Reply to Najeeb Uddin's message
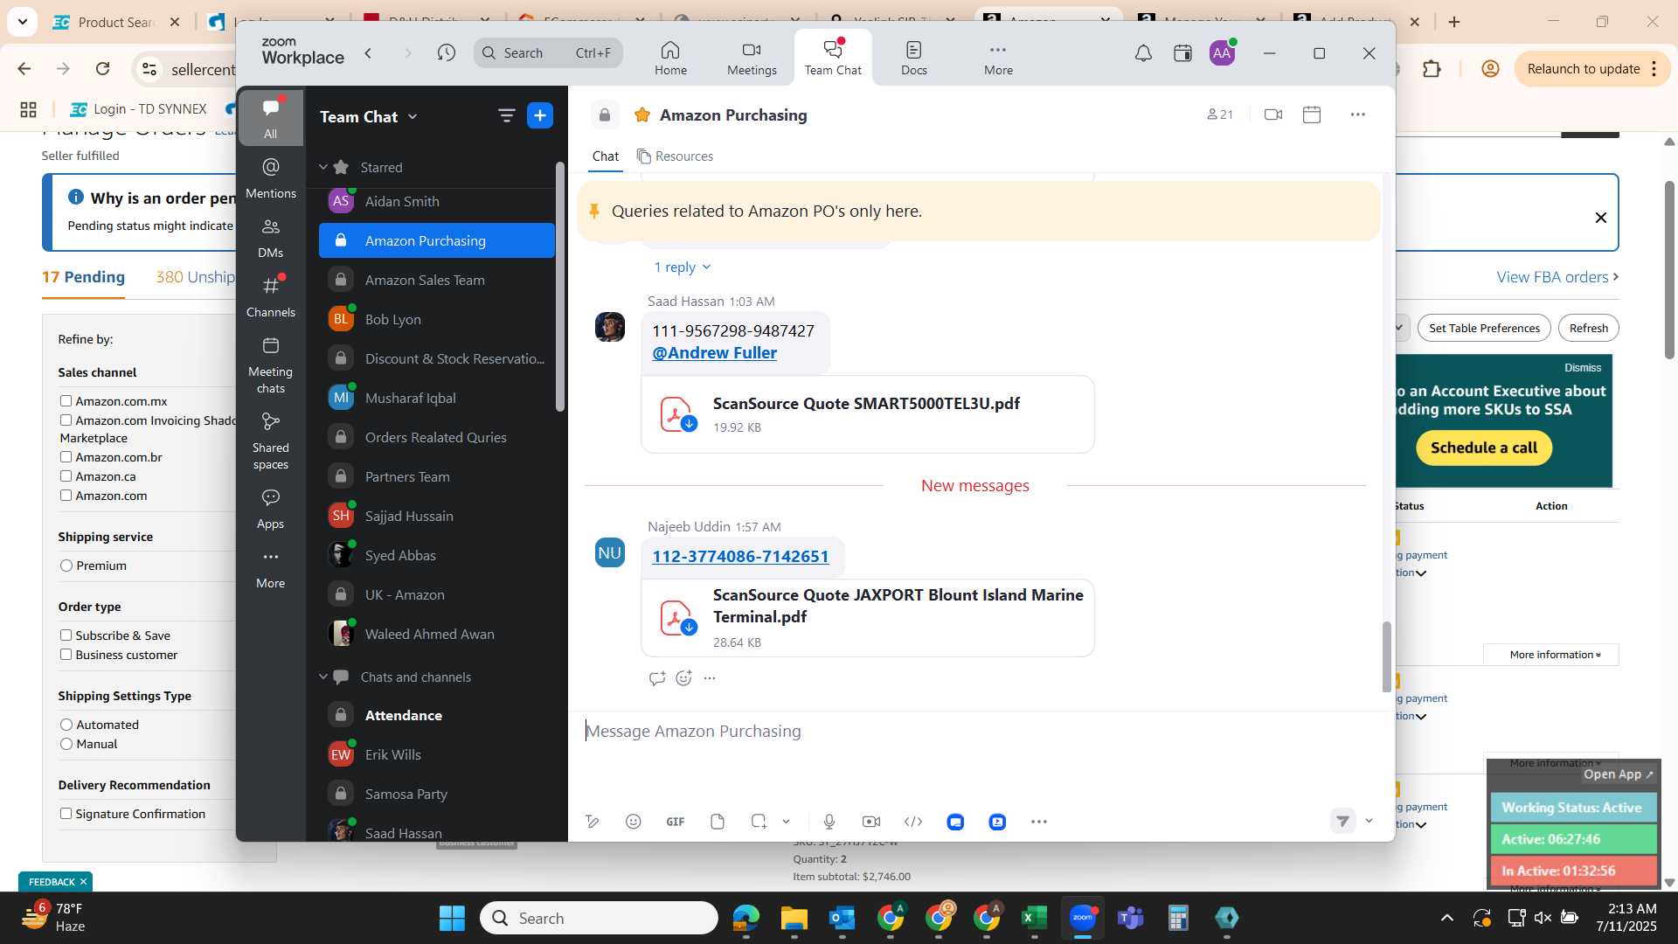The width and height of the screenshot is (1678, 944). coord(657,677)
